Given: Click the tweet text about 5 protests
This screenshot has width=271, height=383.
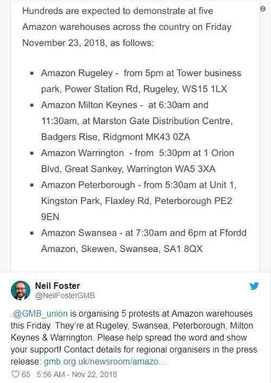Looking at the screenshot, I should pos(134,337).
